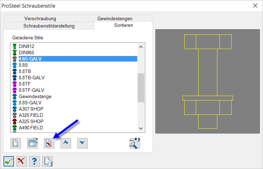
Task: Cancel dialog with red X button
Action: [22, 161]
